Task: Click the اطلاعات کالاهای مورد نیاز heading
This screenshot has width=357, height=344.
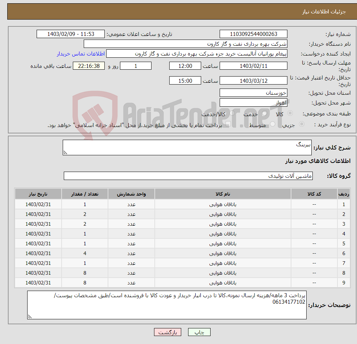Action: pyautogui.click(x=317, y=161)
